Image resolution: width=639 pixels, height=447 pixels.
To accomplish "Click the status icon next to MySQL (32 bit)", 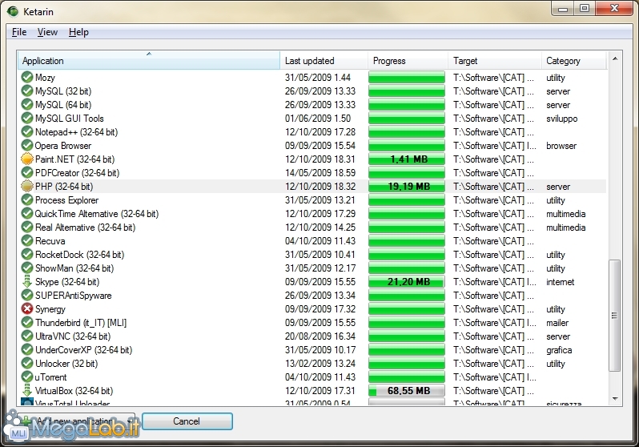I will click(x=27, y=91).
